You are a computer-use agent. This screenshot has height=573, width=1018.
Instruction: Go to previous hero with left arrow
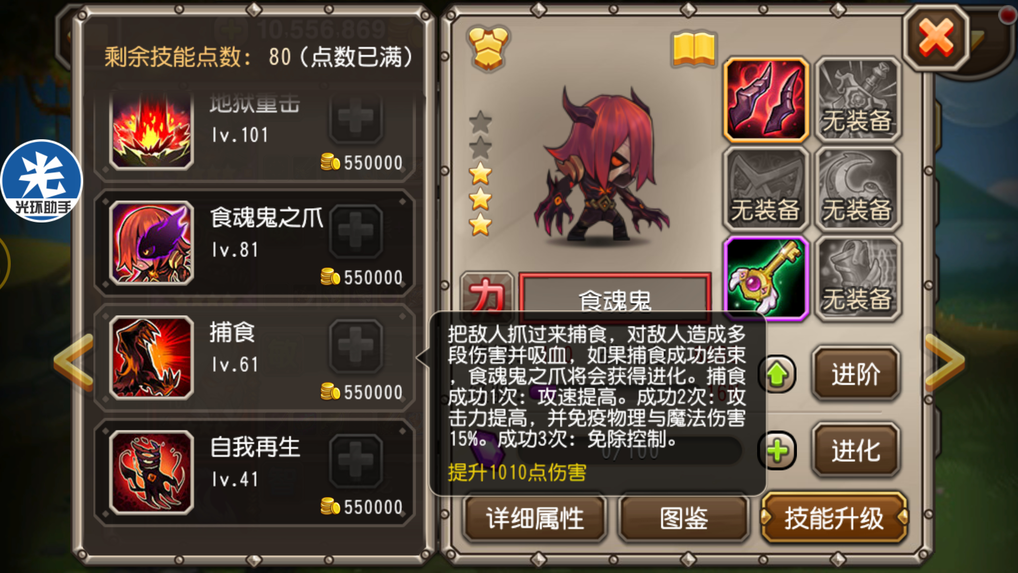(74, 361)
